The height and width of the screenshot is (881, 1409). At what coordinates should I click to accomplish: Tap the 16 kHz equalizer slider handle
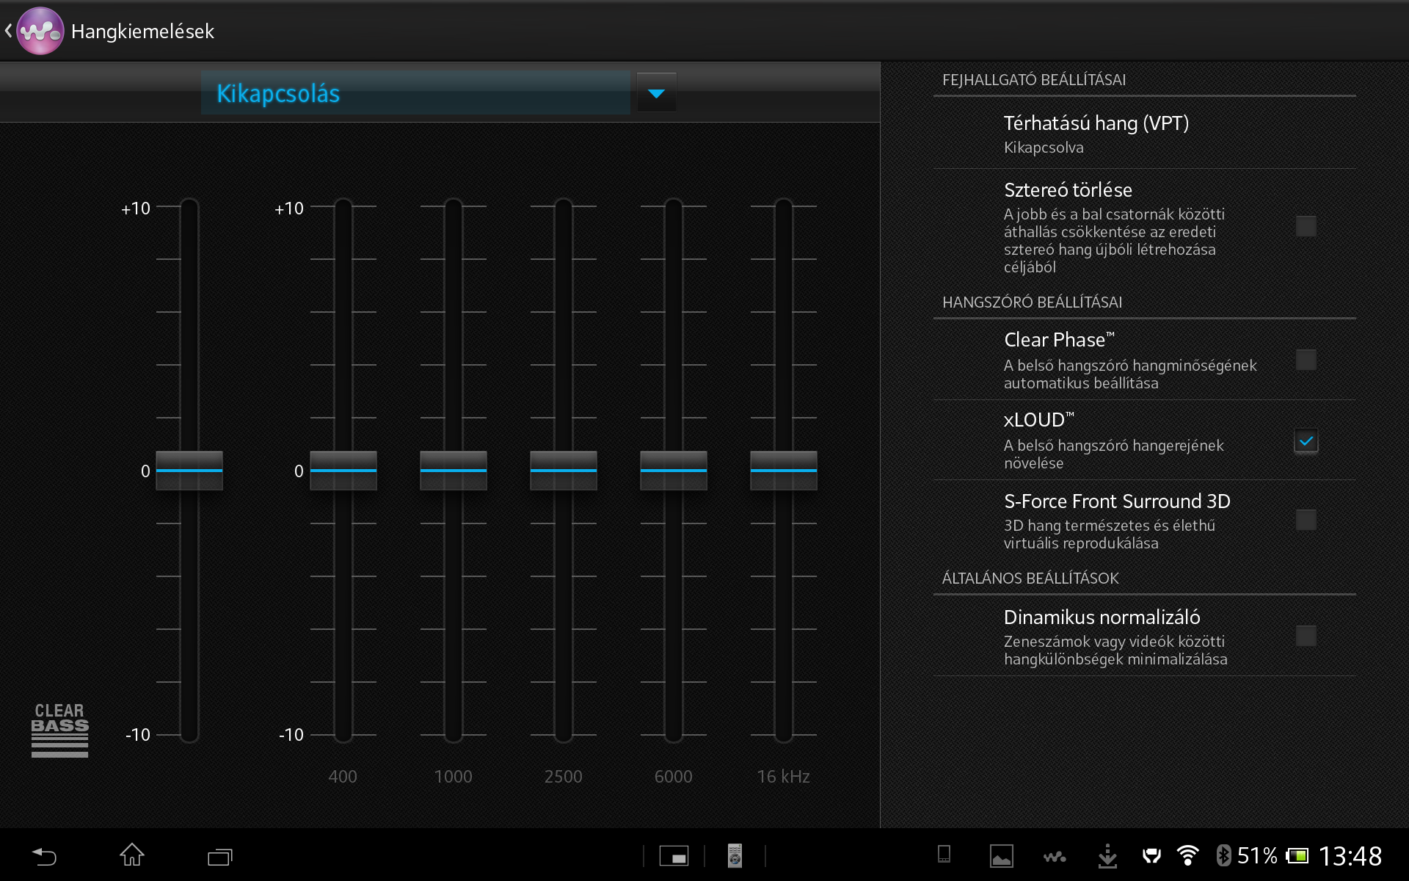pos(783,470)
